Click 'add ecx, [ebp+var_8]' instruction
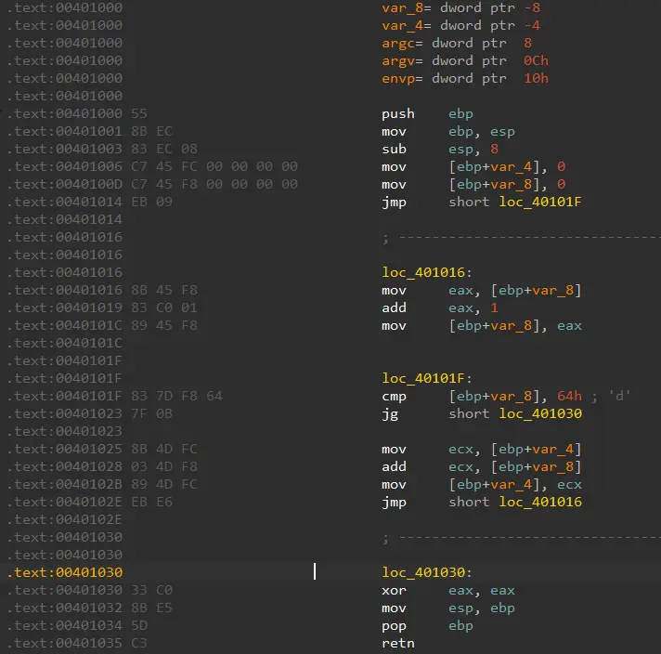Viewport: 661px width, 654px height. [x=482, y=466]
